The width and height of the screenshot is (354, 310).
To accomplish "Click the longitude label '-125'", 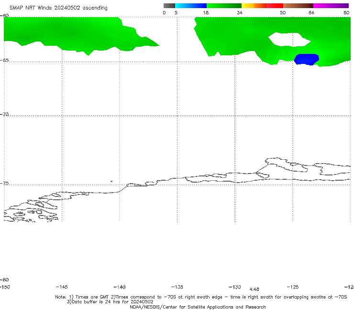I will coord(293,287).
